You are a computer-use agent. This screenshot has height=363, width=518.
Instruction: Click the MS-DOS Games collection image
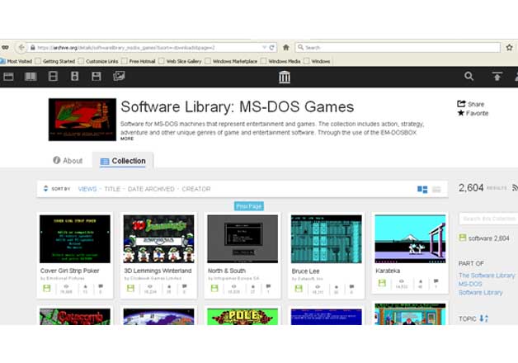(82, 120)
